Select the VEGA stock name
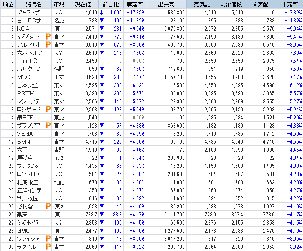The width and height of the screenshot is (303, 251). pos(25,134)
